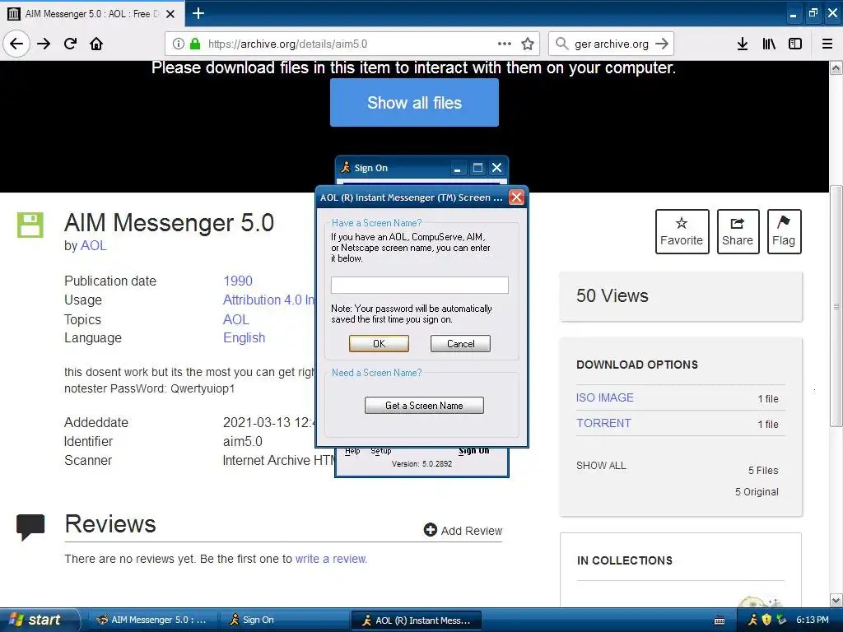The height and width of the screenshot is (632, 843).
Task: Open the Firefox hamburger menu
Action: [827, 44]
